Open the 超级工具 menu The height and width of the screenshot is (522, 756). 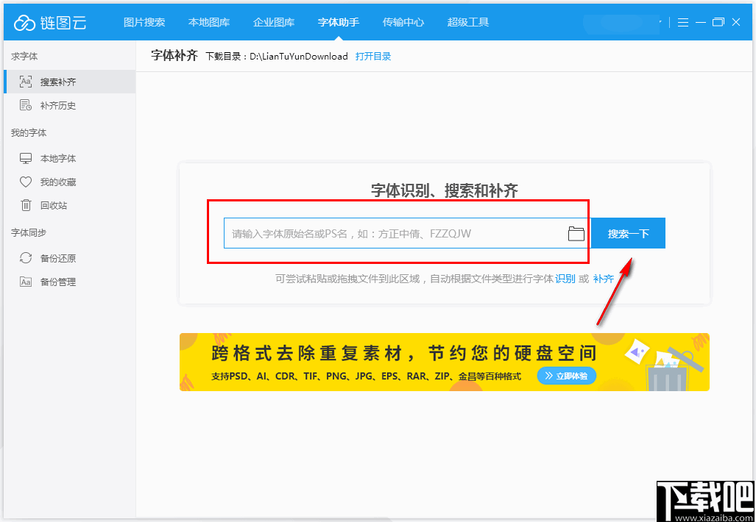click(x=466, y=22)
